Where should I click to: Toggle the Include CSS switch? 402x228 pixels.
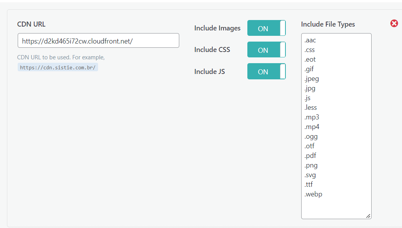[x=266, y=50]
